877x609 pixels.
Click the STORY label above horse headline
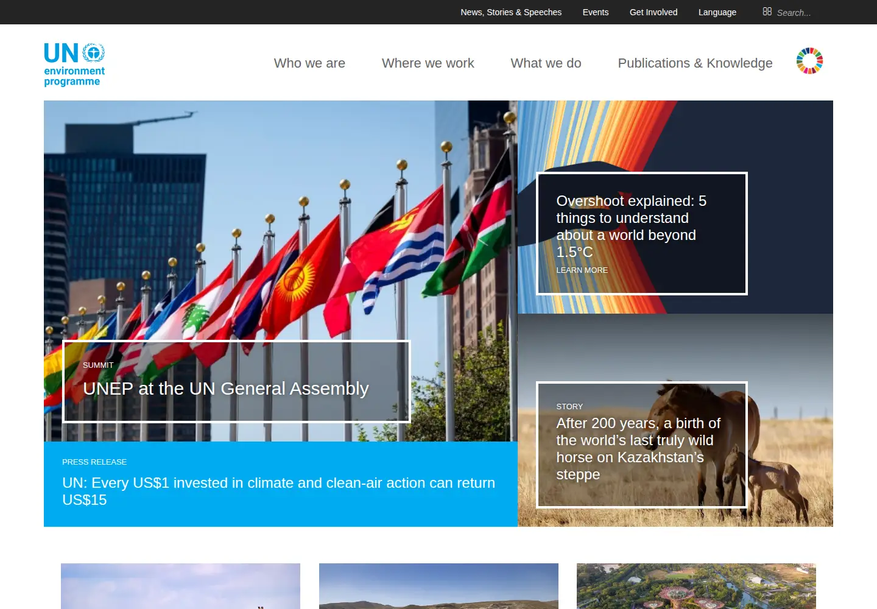tap(569, 407)
